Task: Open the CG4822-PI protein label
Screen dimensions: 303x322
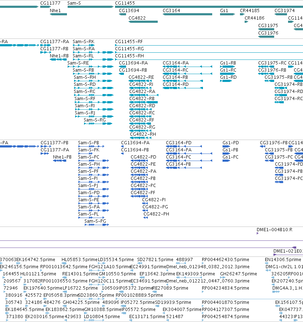Action: click(x=154, y=200)
